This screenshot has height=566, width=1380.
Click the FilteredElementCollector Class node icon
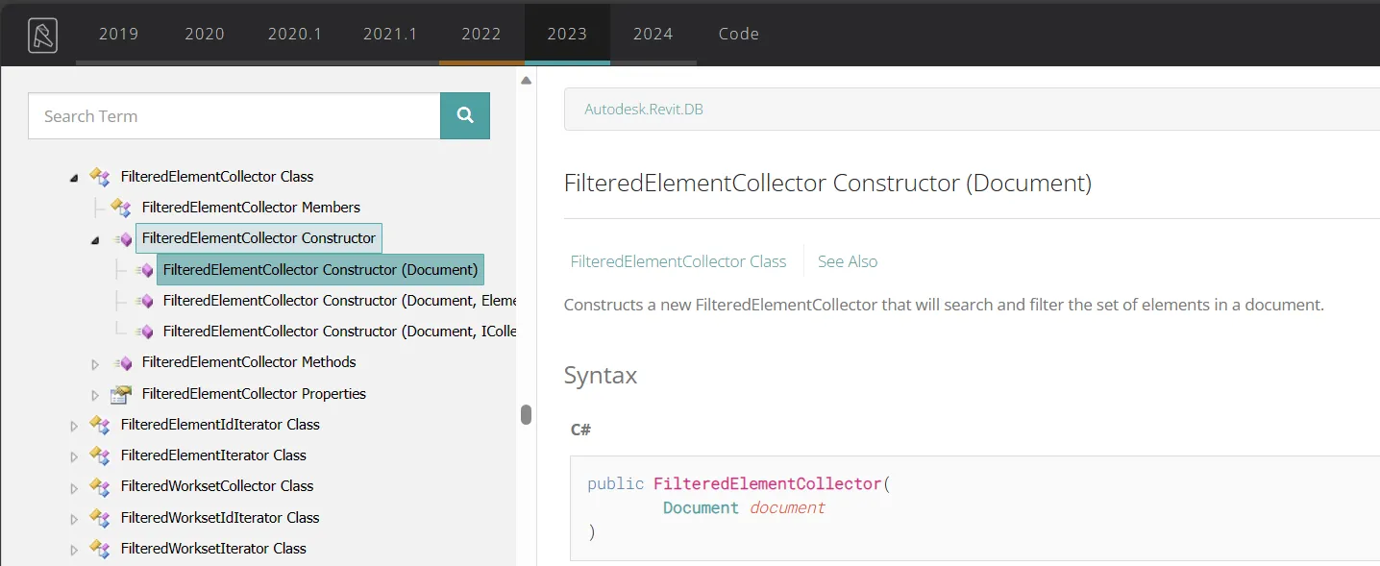click(100, 177)
